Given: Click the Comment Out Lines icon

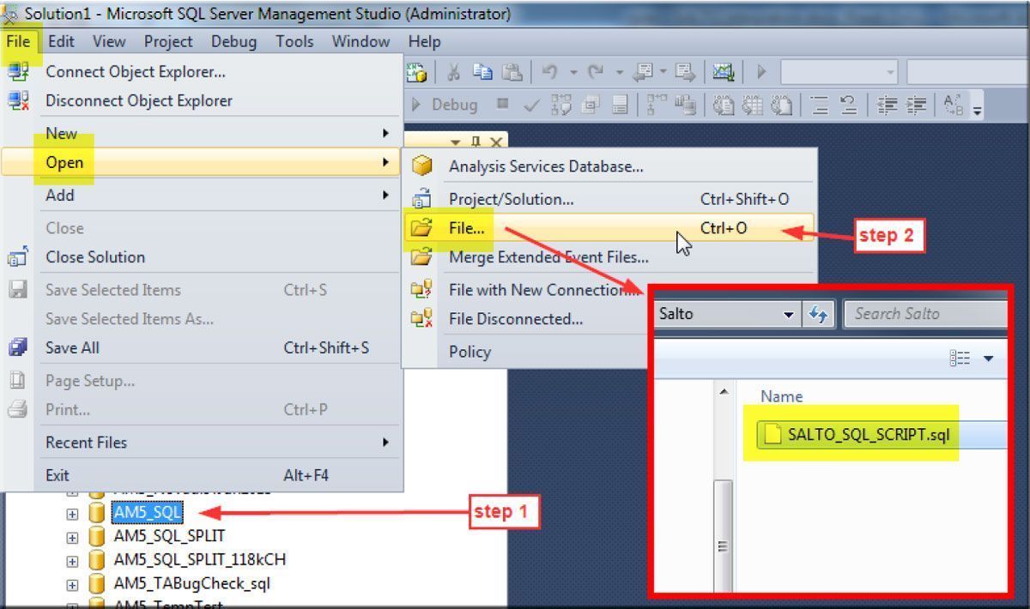Looking at the screenshot, I should coord(820,105).
